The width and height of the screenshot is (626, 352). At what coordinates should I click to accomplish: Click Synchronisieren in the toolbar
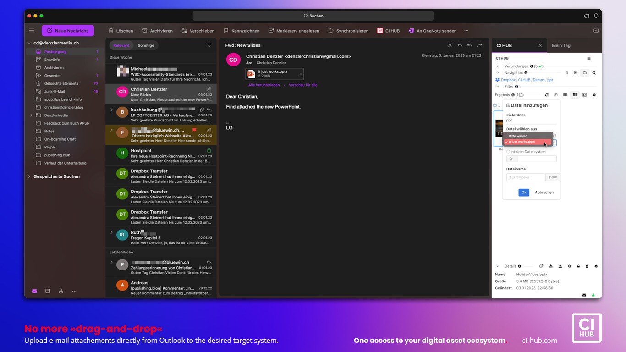(348, 31)
